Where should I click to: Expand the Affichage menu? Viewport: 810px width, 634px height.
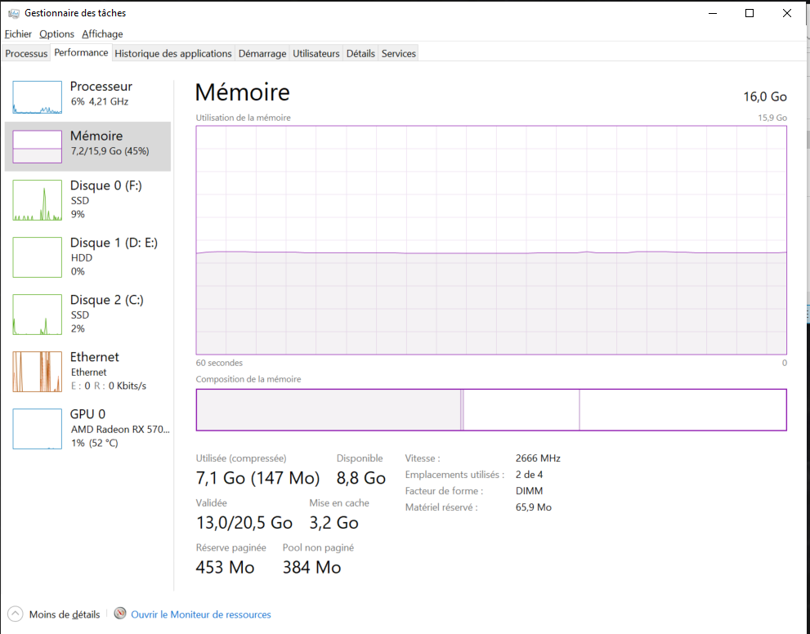pos(102,33)
